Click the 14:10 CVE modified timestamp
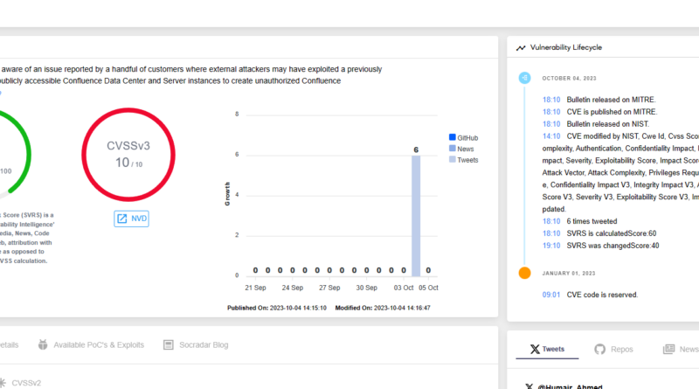Screen dimensions: 699x389 pos(551,136)
